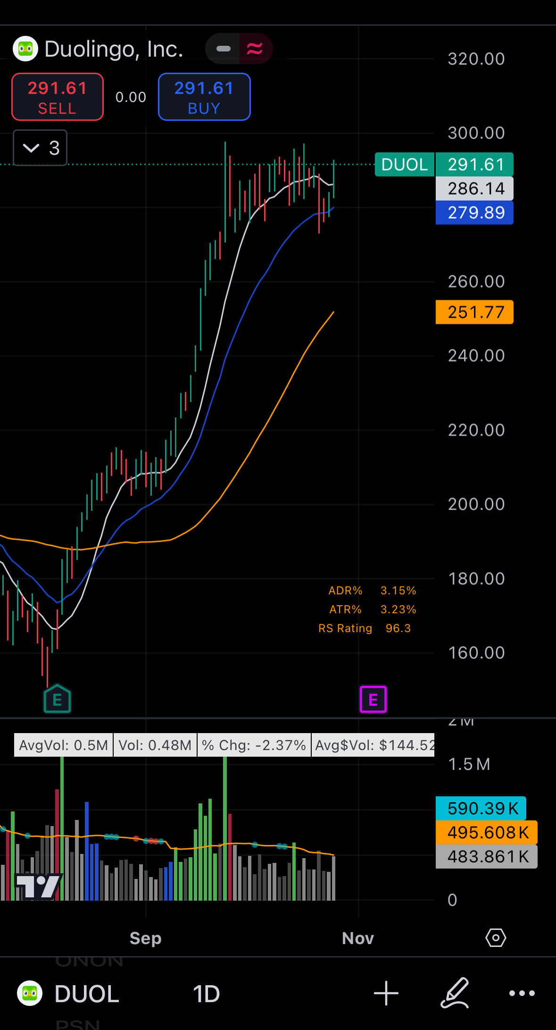Screen dimensions: 556x1030
Task: Tap the green DUOL price-line label
Action: tap(405, 164)
